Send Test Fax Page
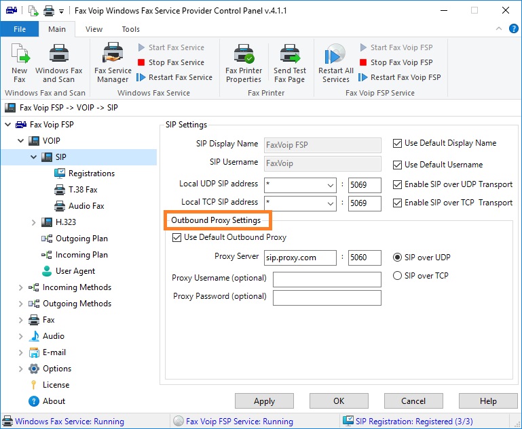The image size is (522, 429). pyautogui.click(x=290, y=63)
